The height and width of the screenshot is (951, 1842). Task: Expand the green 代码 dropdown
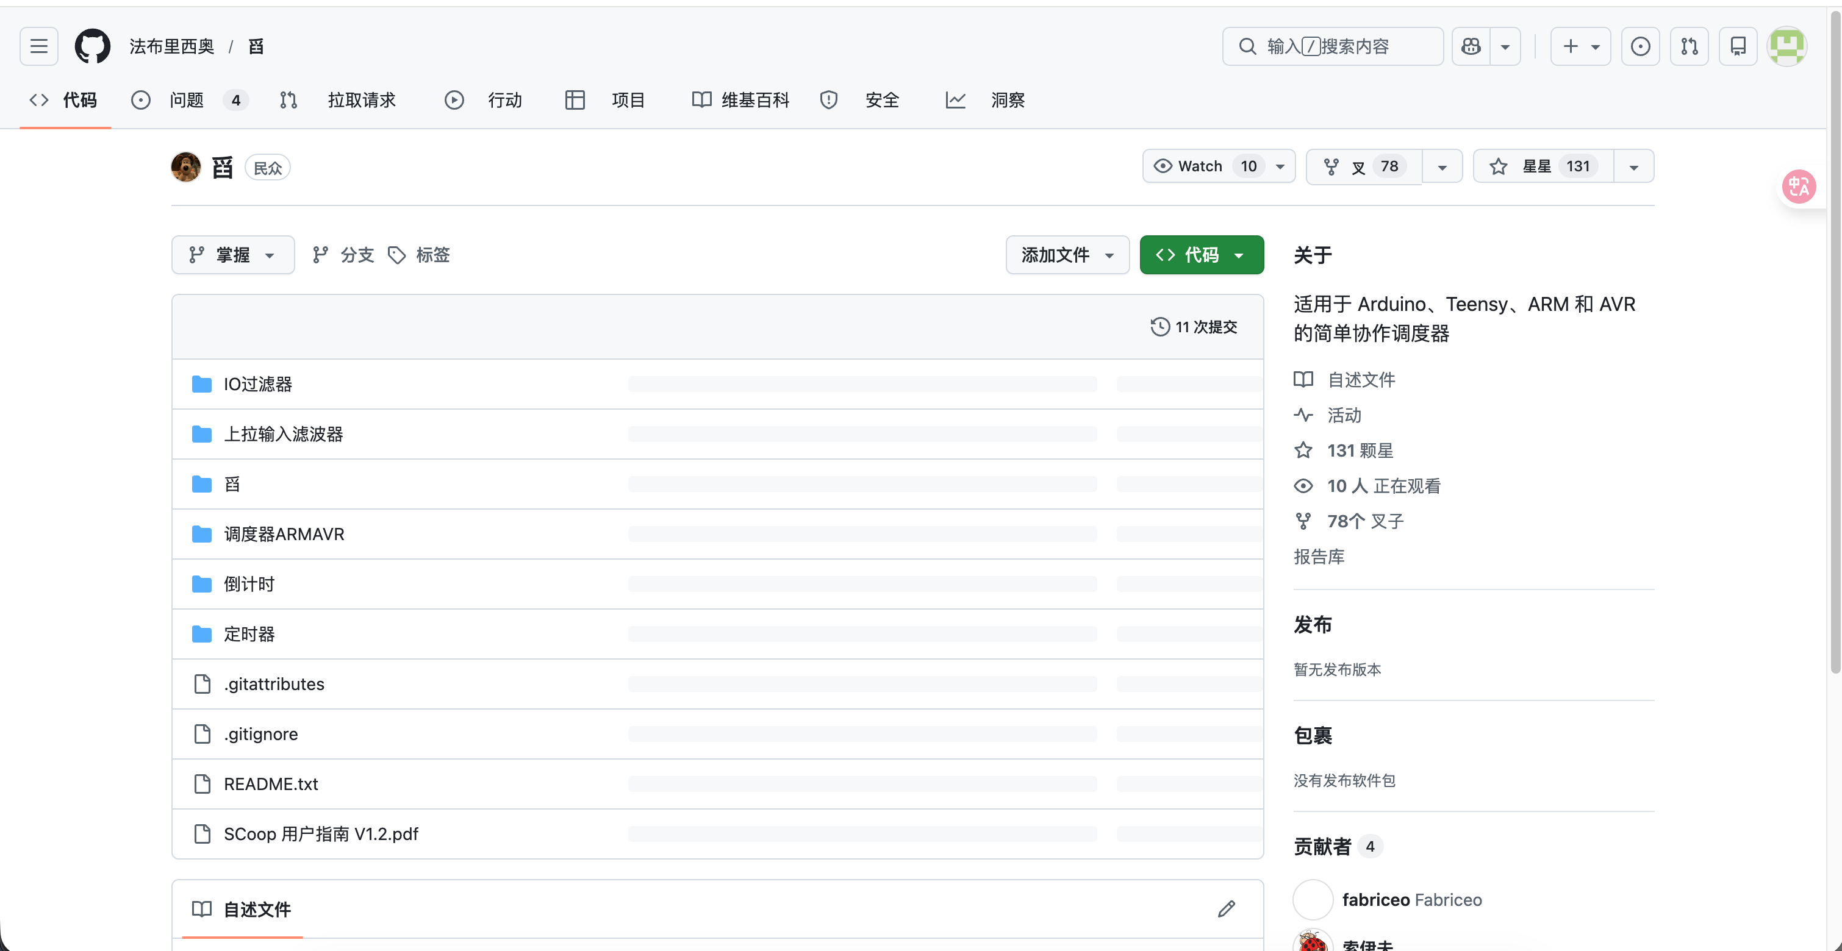1200,254
